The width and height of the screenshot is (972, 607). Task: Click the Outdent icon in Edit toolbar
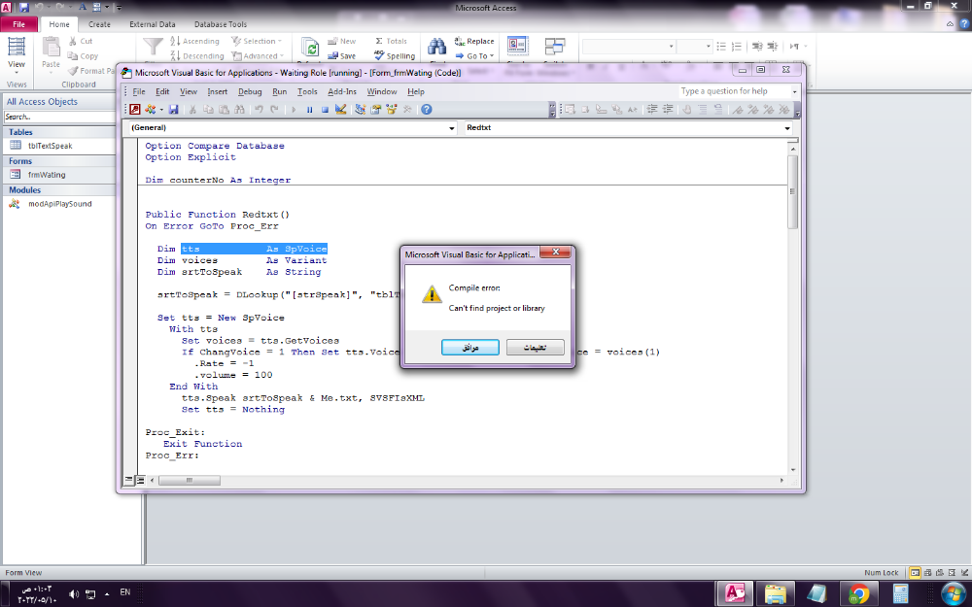(x=668, y=110)
